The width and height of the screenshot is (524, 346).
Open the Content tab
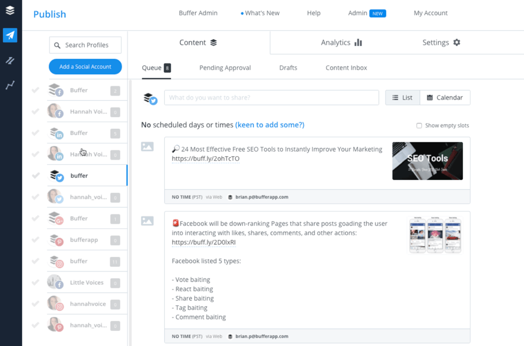[x=199, y=43]
